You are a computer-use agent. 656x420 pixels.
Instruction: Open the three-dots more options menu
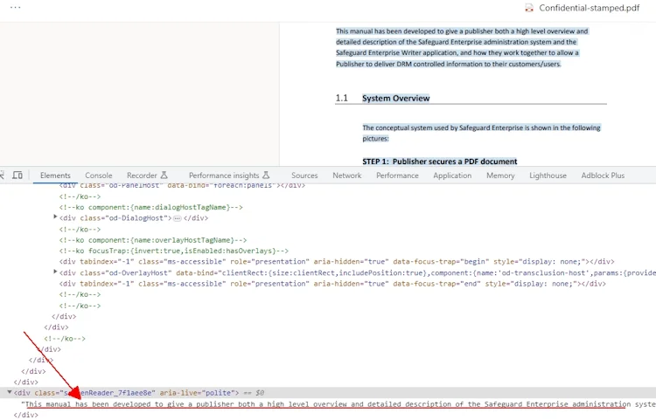click(16, 8)
